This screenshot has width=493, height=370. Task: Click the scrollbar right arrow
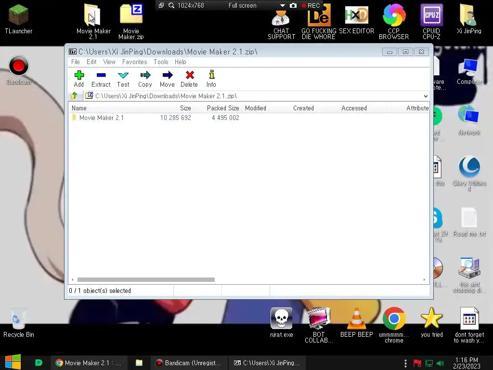(x=424, y=280)
